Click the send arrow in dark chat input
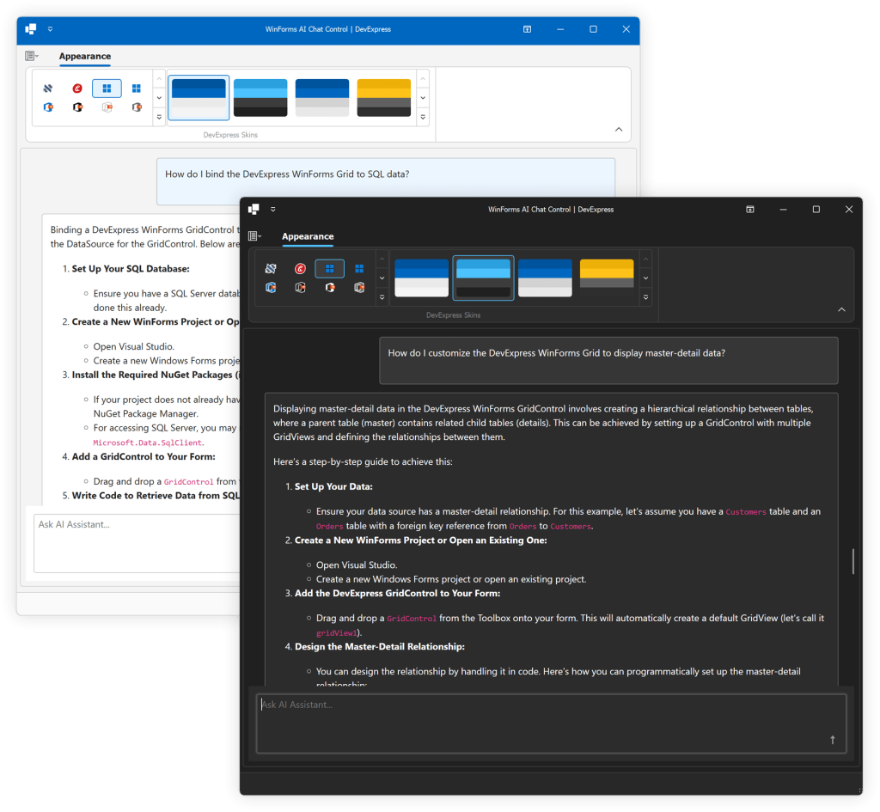 tap(832, 740)
